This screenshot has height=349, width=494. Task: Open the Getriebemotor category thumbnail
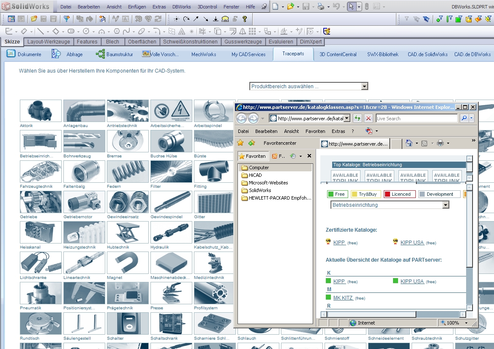point(84,202)
